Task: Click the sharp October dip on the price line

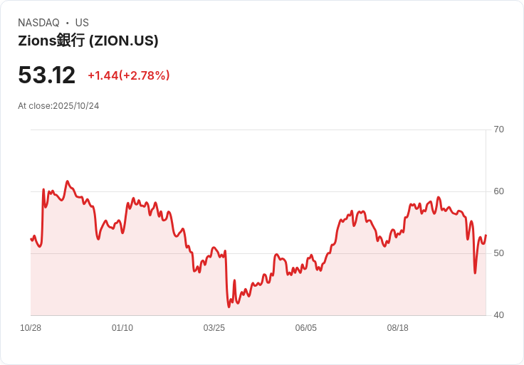Action: (x=475, y=273)
